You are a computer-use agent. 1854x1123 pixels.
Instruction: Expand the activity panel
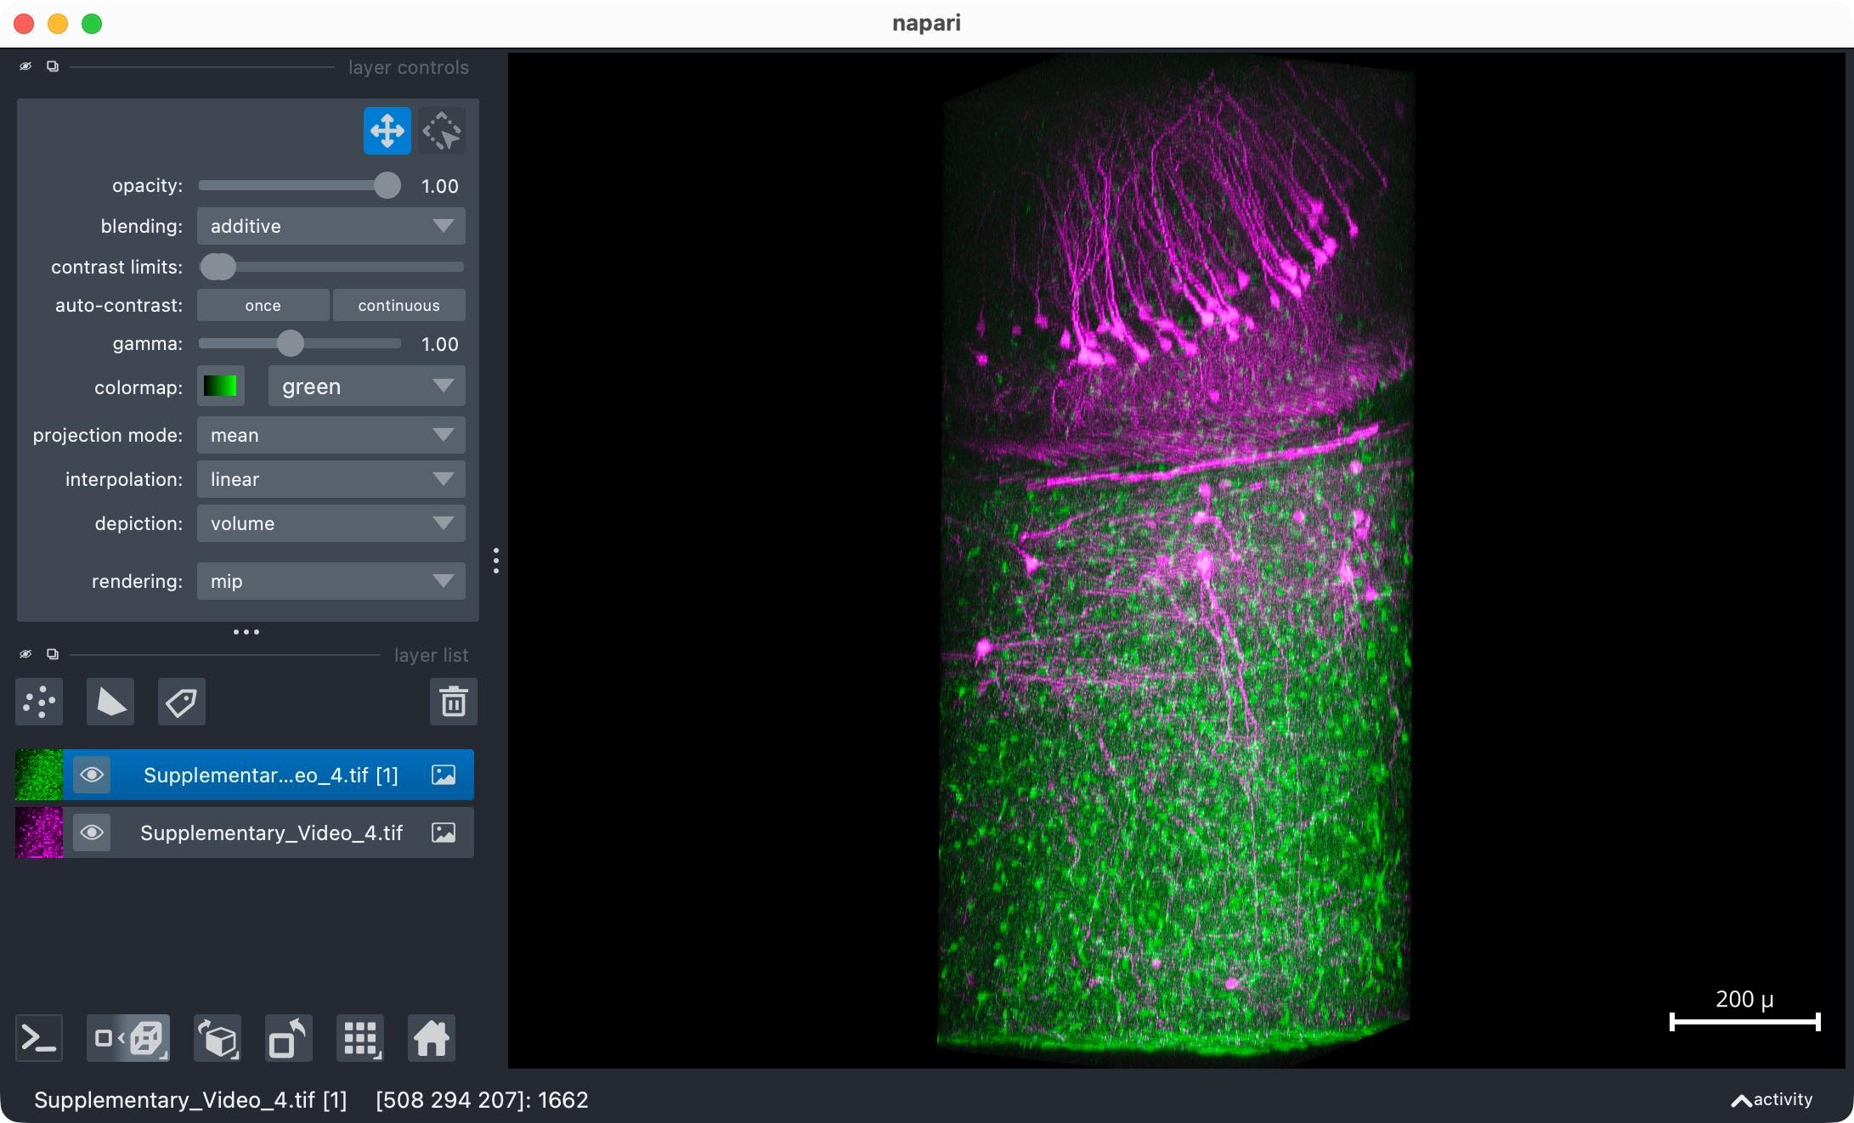(1772, 1099)
